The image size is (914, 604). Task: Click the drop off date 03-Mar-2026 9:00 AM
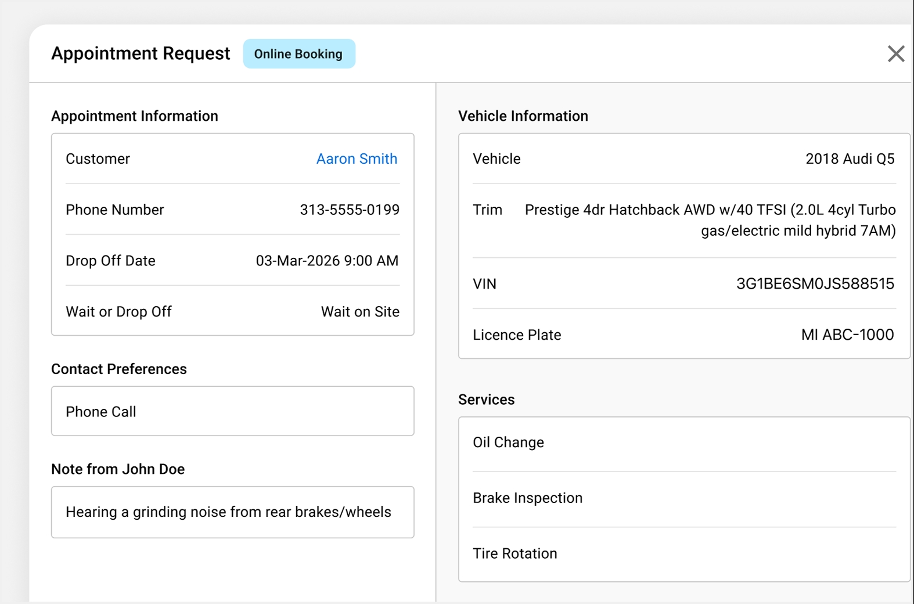point(328,261)
